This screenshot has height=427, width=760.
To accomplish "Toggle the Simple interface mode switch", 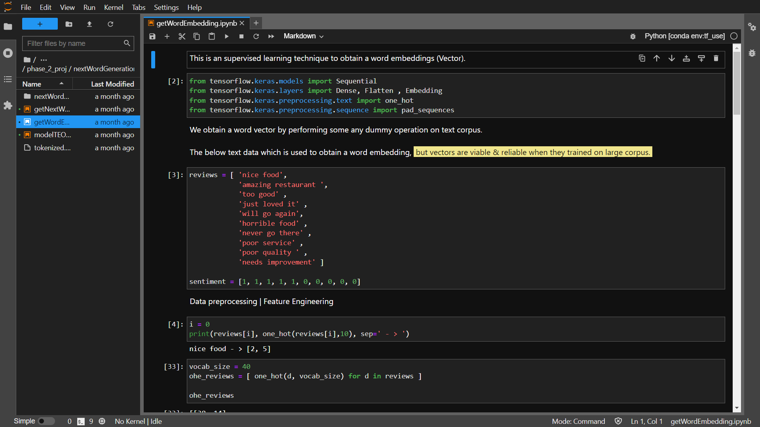I will pos(46,421).
